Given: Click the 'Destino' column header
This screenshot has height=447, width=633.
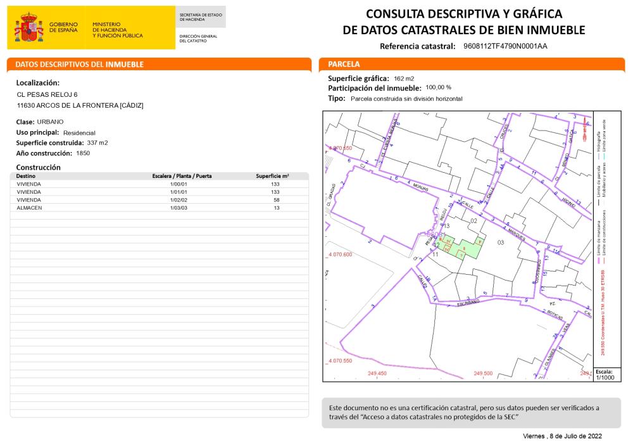Looking at the screenshot, I should coord(26,176).
